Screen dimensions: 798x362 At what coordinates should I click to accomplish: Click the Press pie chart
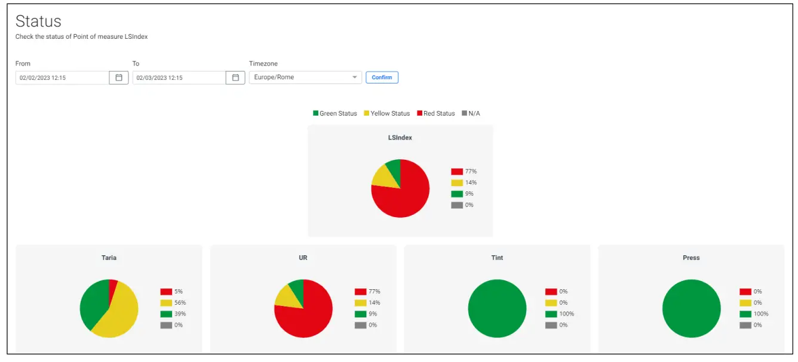pos(692,308)
